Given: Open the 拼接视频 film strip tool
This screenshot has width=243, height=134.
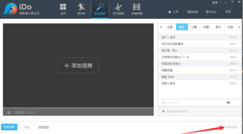Looking at the screenshot, I should pyautogui.click(x=137, y=9).
